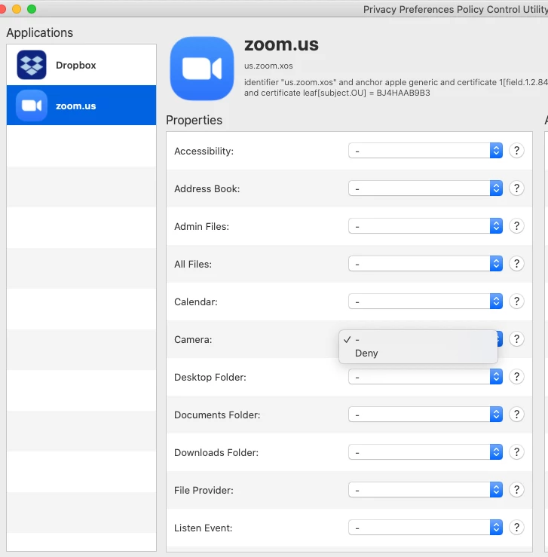Show help for Listen Event
This screenshot has height=557, width=548.
click(516, 527)
